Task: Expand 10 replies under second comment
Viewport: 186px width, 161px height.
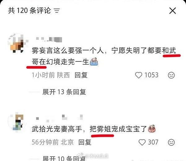Action: (64, 159)
